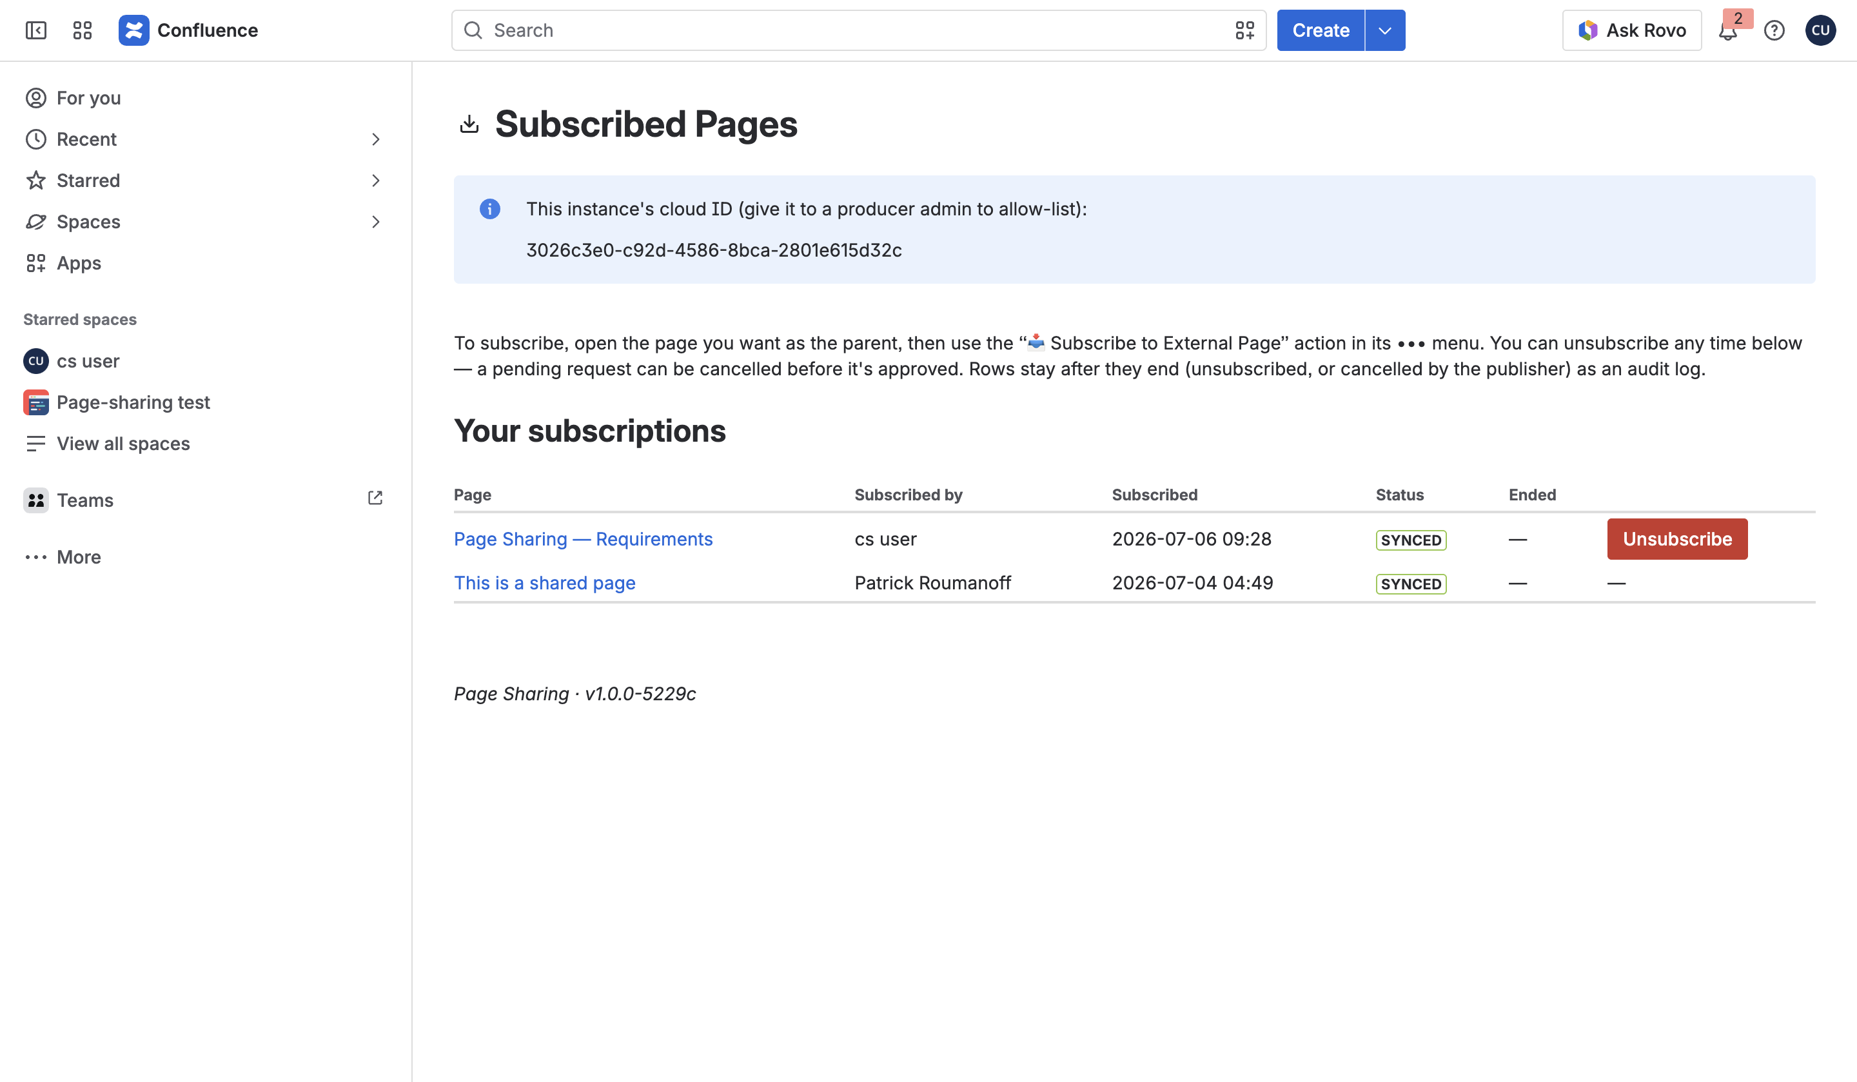The height and width of the screenshot is (1082, 1857).
Task: Click the Subscribed Pages download icon
Action: point(469,124)
